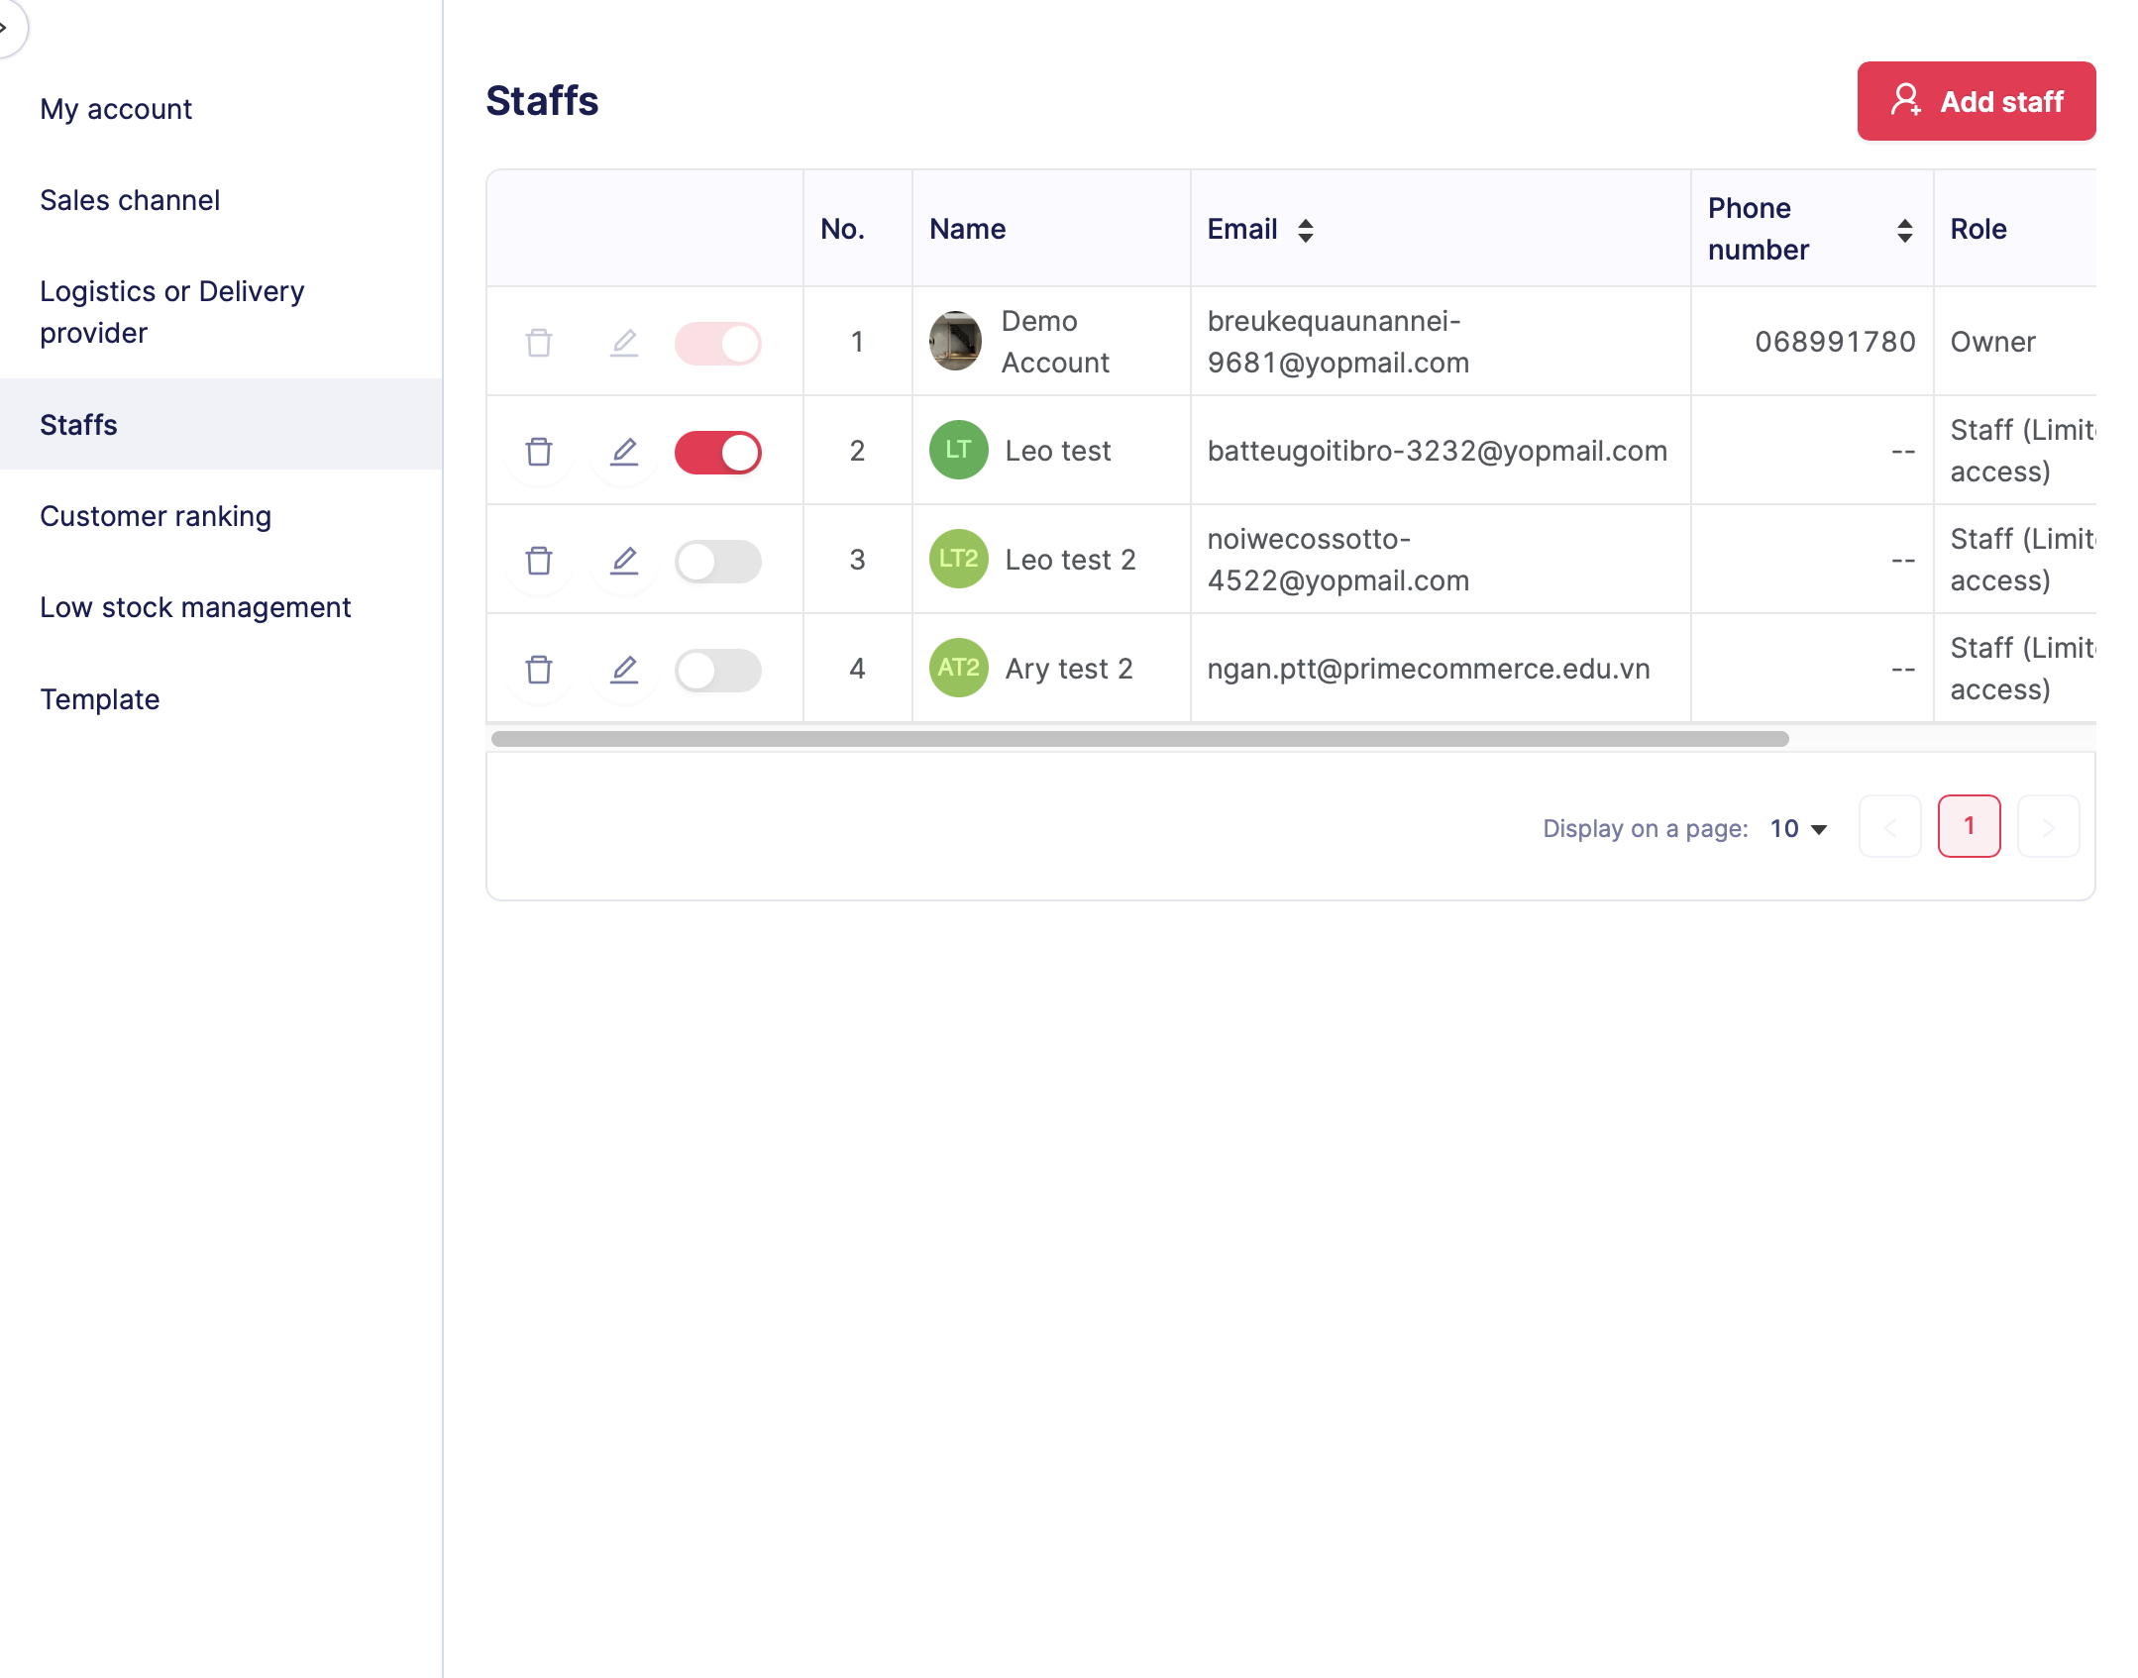Open the My account menu item
This screenshot has width=2138, height=1678.
[116, 109]
